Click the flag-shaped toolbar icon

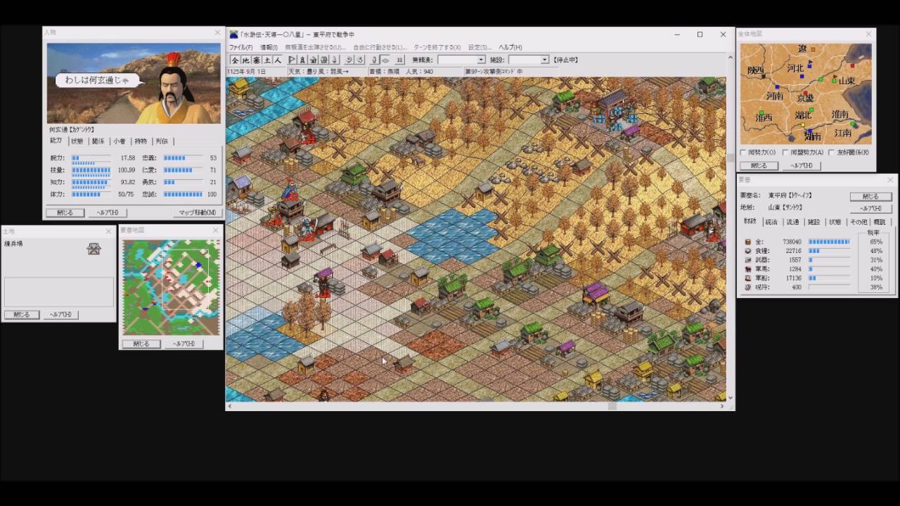click(x=292, y=60)
